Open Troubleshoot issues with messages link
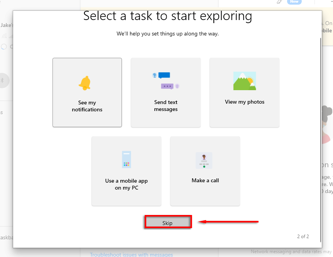333x257 pixels. (131, 255)
